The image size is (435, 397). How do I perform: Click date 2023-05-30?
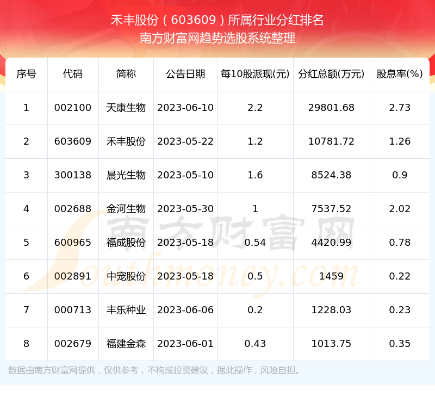pos(185,209)
